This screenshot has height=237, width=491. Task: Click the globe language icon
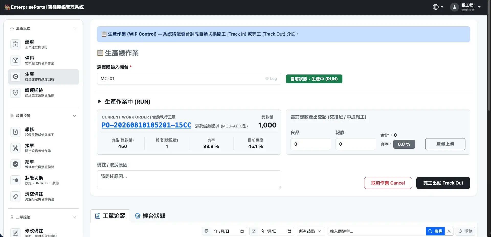436,7
